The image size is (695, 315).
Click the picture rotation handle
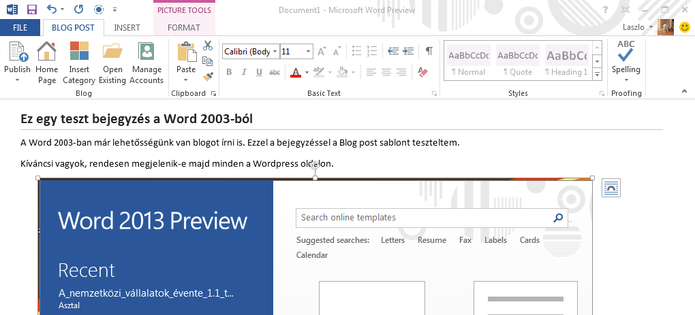click(315, 165)
